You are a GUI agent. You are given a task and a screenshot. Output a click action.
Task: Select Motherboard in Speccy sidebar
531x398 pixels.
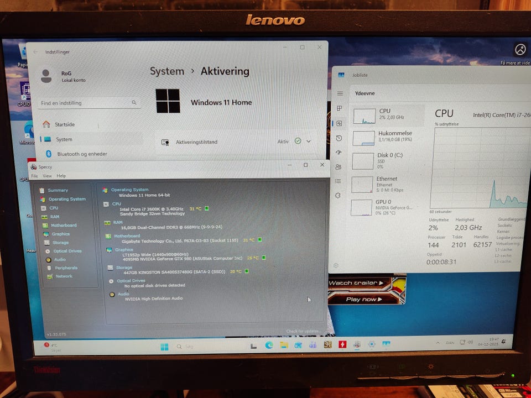[x=64, y=226]
